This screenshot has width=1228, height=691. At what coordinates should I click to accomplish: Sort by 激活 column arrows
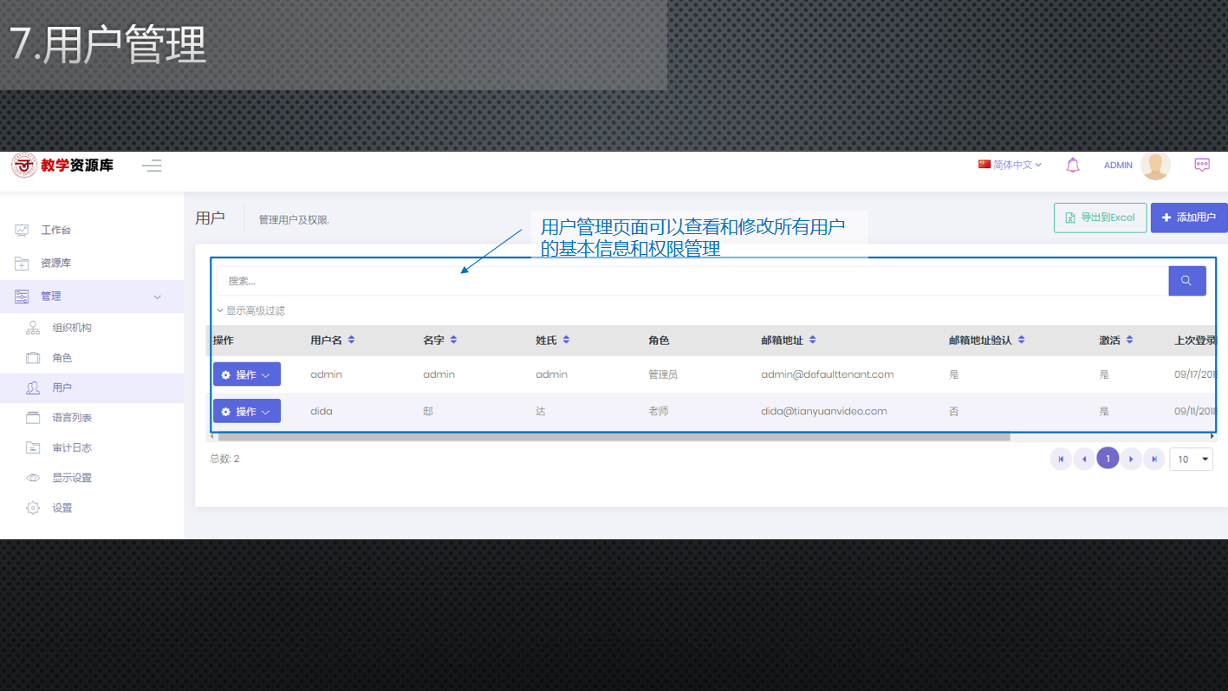coord(1129,340)
